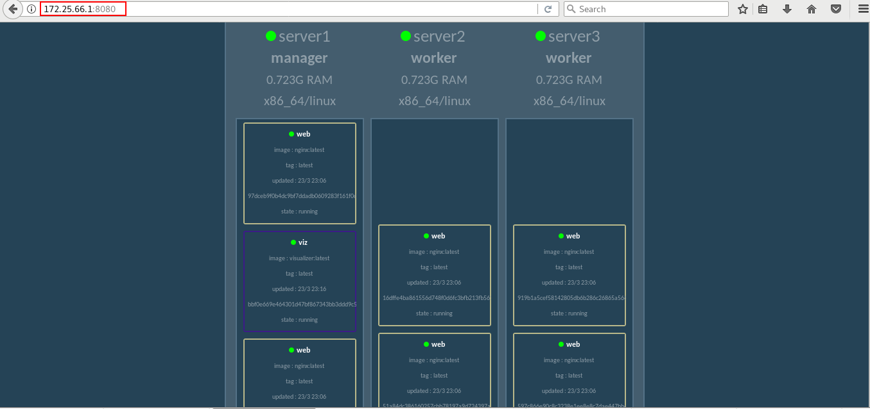Click the green status dot beside server3
This screenshot has height=409, width=870.
tap(540, 36)
